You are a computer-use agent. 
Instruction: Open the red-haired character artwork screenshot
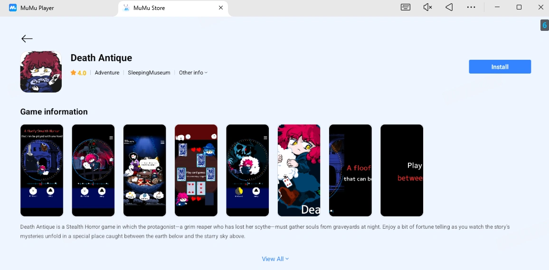pyautogui.click(x=299, y=170)
